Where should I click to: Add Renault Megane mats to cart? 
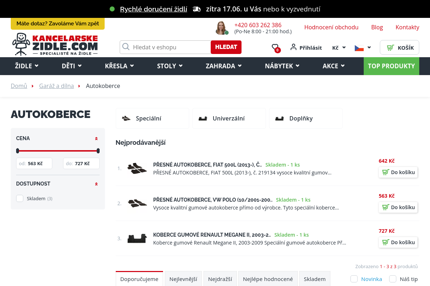click(x=398, y=242)
